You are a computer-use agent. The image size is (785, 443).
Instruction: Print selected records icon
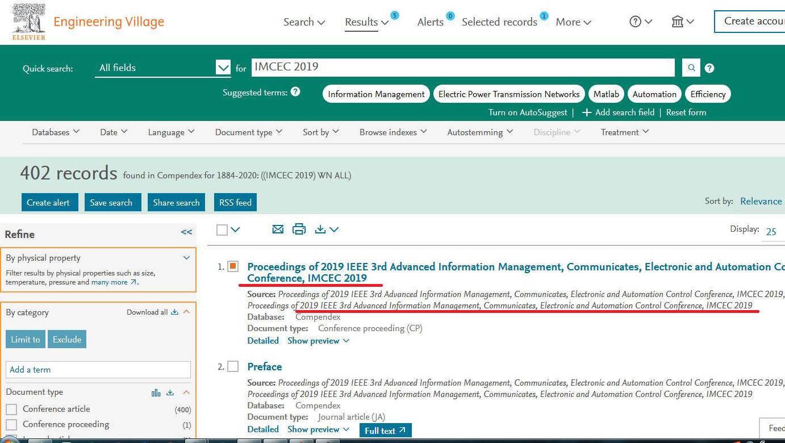[x=299, y=229]
